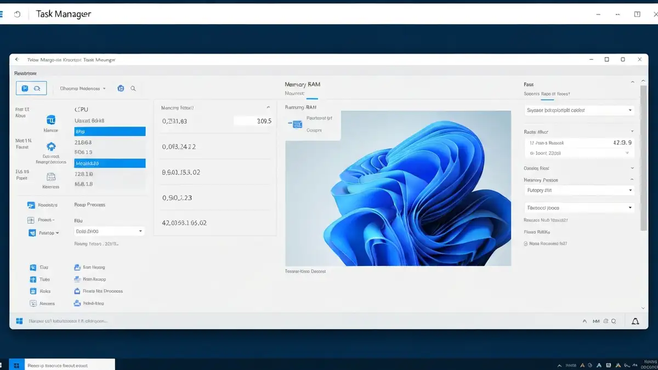Click the Windows logo in the inner window's bottom bar
The height and width of the screenshot is (370, 658).
pos(19,321)
